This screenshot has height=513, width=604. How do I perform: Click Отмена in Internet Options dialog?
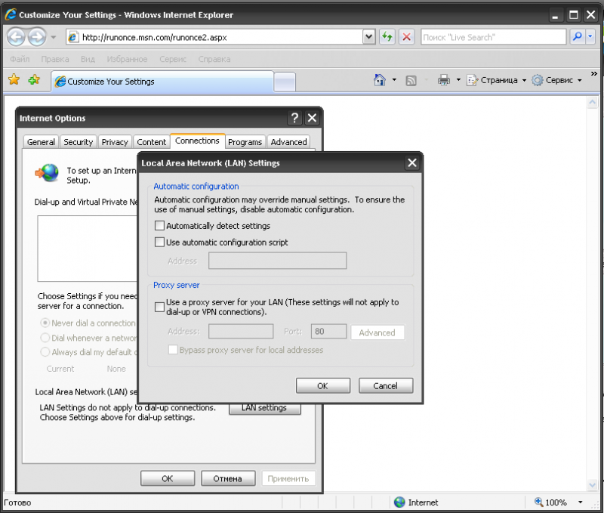228,478
